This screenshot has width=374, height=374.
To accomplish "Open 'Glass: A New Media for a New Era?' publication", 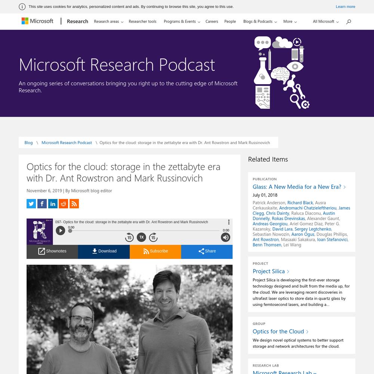I will [x=299, y=187].
